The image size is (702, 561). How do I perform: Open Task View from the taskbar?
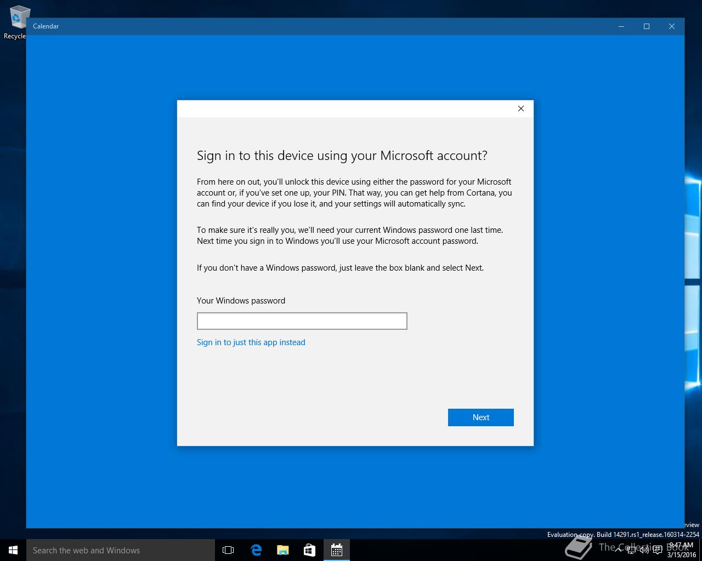[x=228, y=550]
